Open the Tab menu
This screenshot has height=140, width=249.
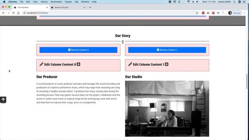pyautogui.click(x=76, y=2)
